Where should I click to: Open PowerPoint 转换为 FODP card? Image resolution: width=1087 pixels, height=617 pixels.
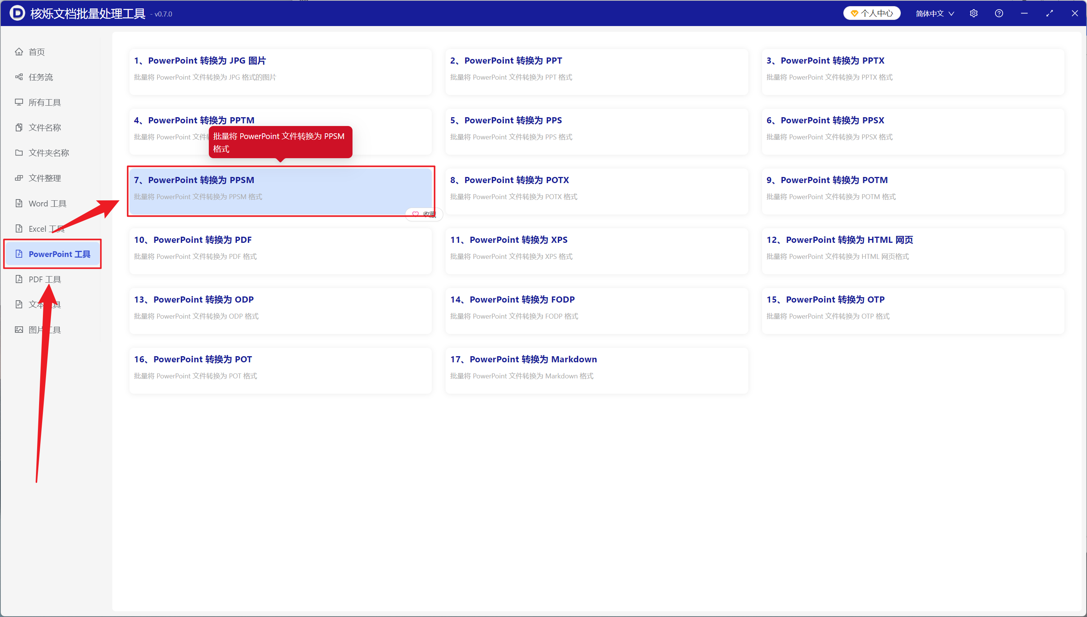(597, 311)
